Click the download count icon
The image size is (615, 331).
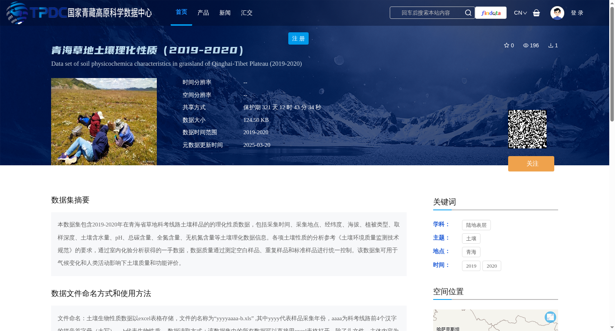[x=551, y=45]
